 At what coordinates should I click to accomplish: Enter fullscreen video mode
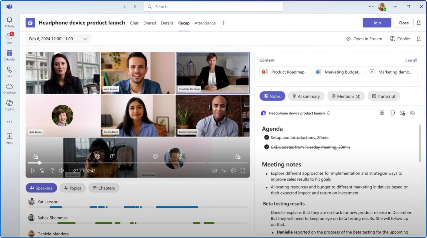click(243, 171)
